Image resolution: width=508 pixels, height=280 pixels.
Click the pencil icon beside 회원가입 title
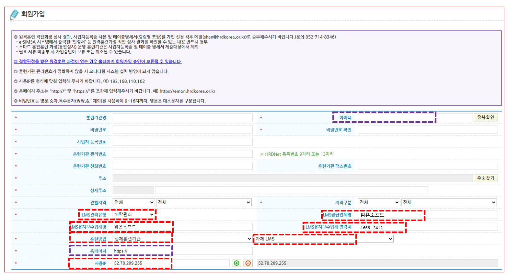[x=14, y=15]
